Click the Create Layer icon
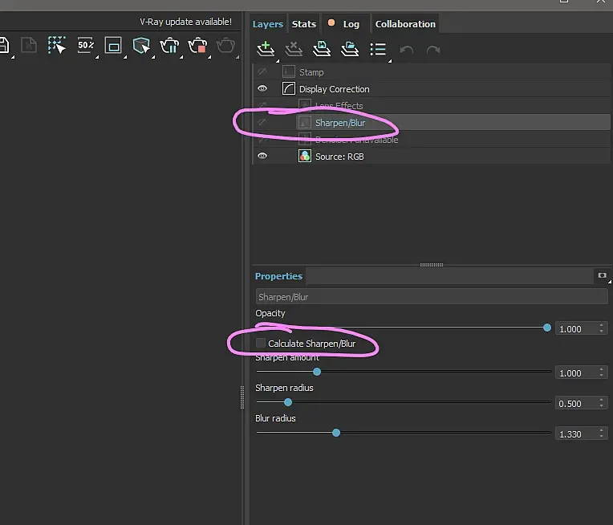The width and height of the screenshot is (613, 525). (x=266, y=49)
